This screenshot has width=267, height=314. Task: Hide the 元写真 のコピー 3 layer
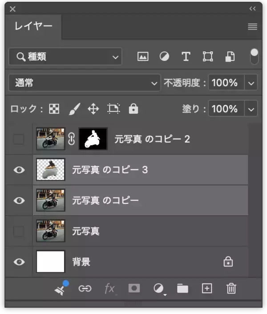coord(19,170)
